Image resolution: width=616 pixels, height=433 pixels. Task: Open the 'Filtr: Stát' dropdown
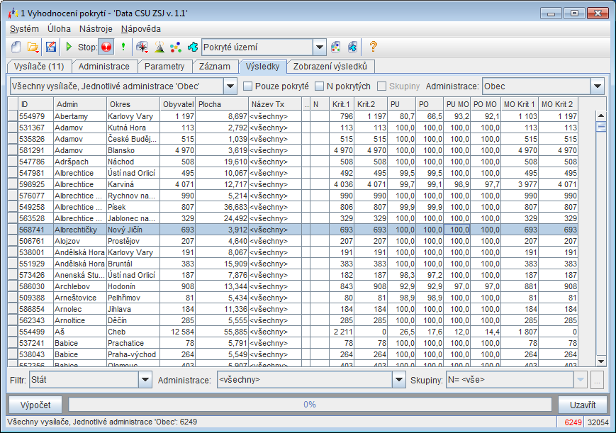click(x=145, y=380)
